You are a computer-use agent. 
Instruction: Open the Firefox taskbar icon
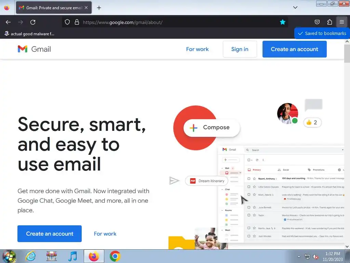(94, 256)
